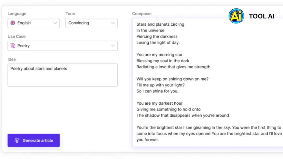Click the 'You are my darkest hour' line
This screenshot has width=283, height=159.
(159, 103)
